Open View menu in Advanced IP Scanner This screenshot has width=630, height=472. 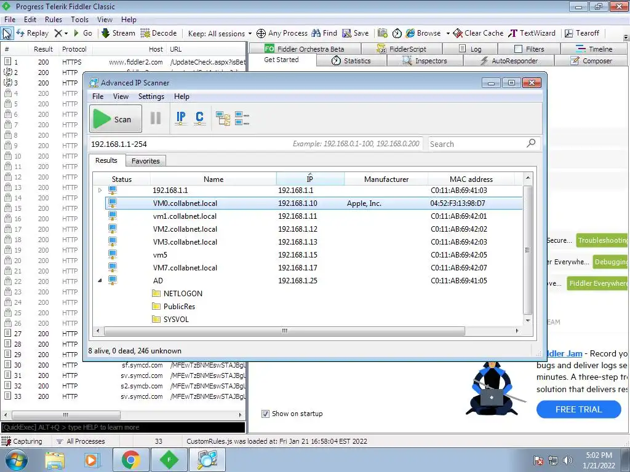click(x=121, y=96)
